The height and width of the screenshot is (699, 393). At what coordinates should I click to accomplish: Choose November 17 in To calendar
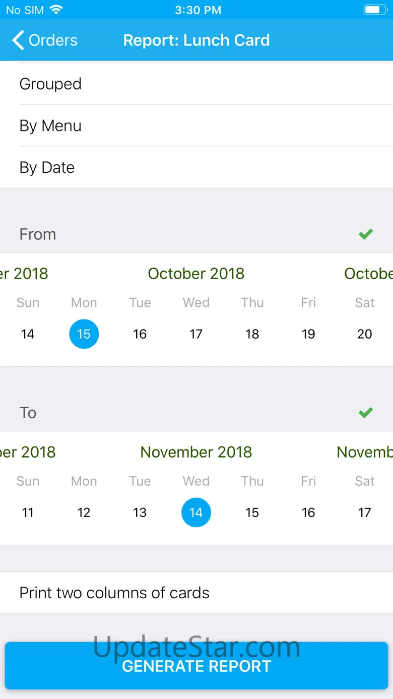coord(365,513)
